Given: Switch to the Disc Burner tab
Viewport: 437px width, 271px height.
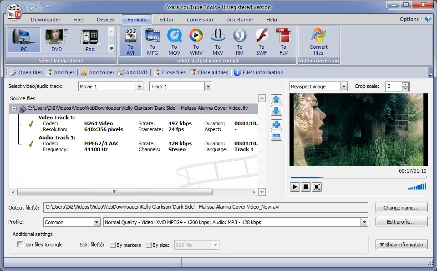Looking at the screenshot, I should 240,20.
